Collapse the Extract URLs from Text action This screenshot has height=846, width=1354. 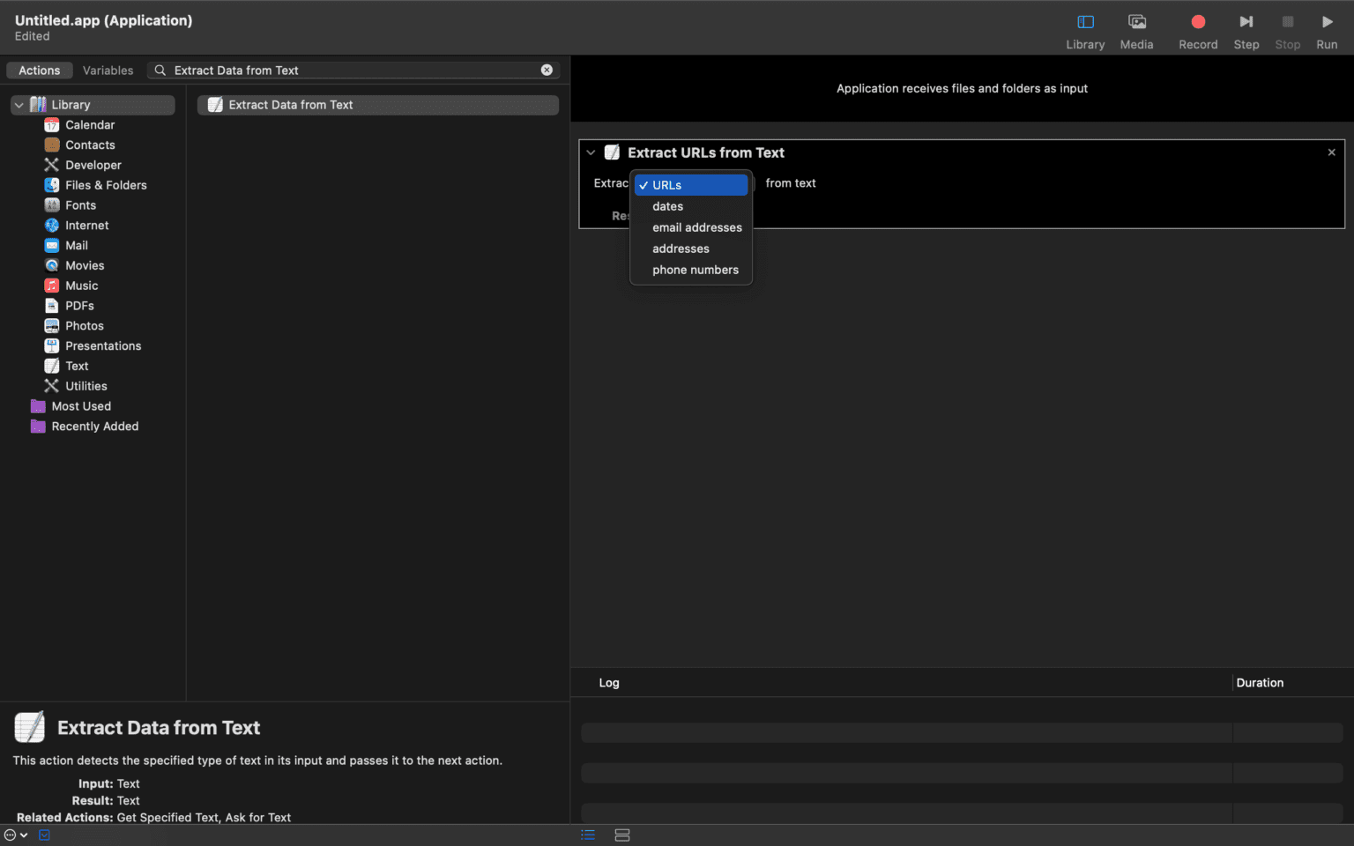(591, 152)
